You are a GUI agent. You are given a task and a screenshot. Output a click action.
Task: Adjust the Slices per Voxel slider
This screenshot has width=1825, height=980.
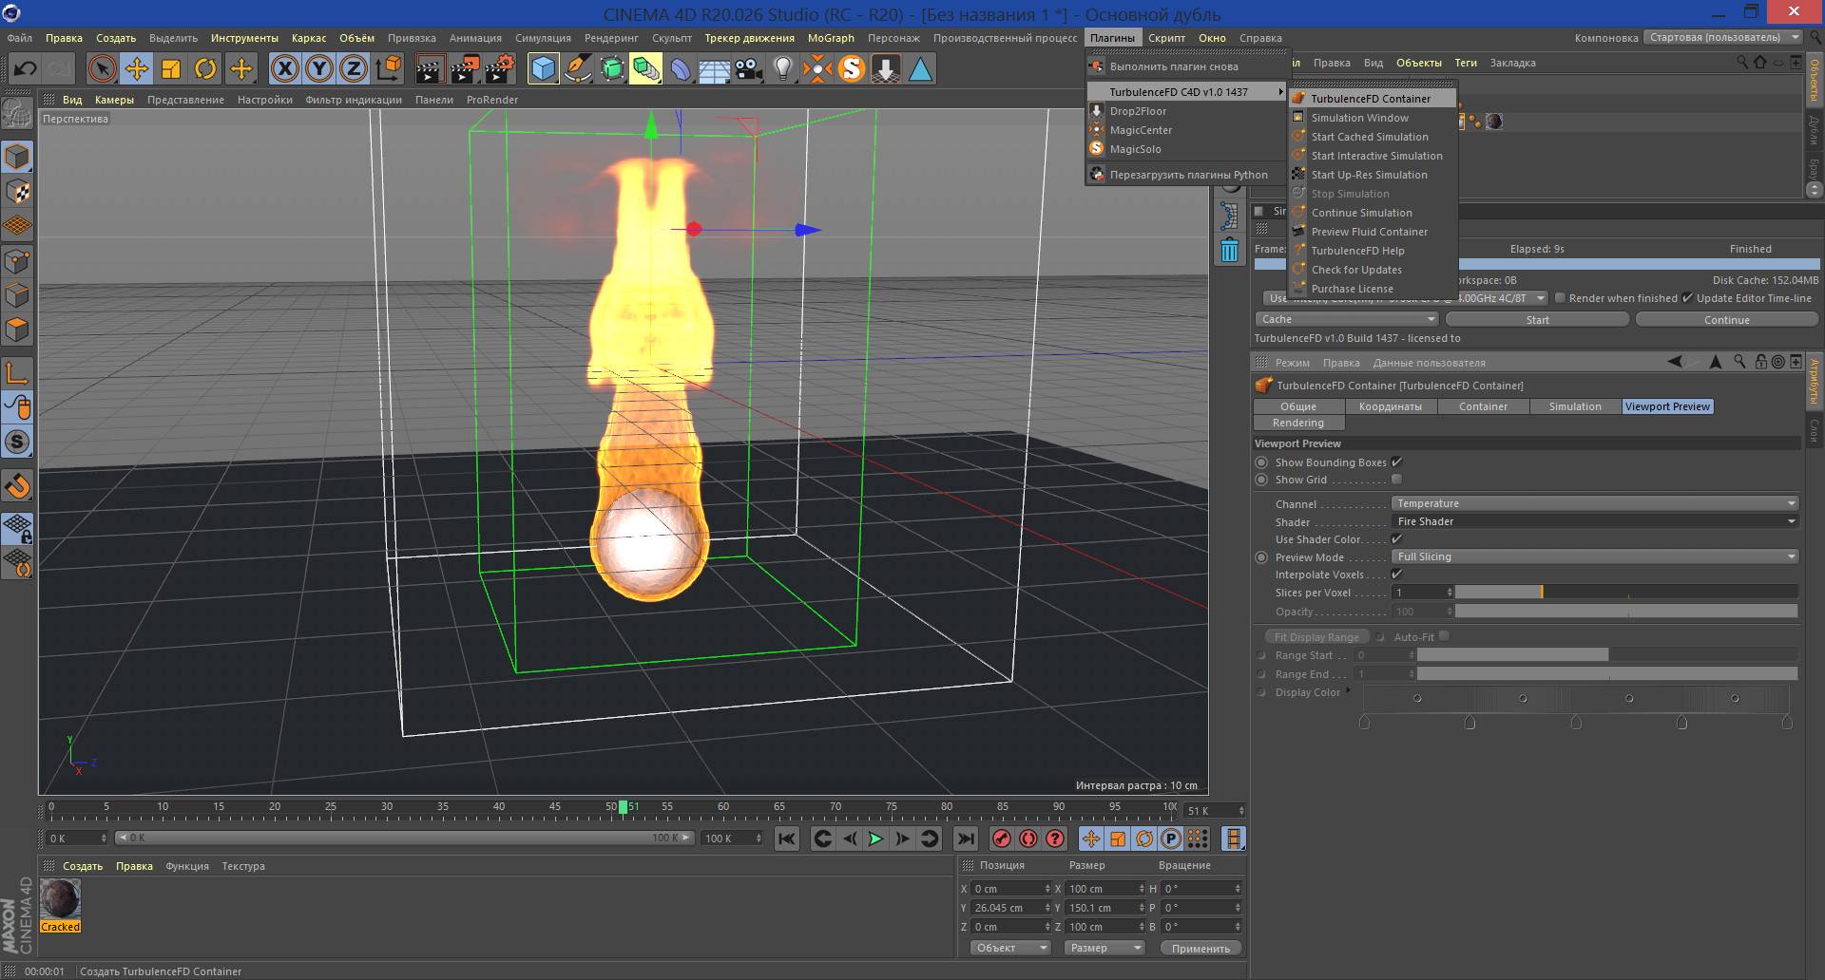tap(1626, 593)
